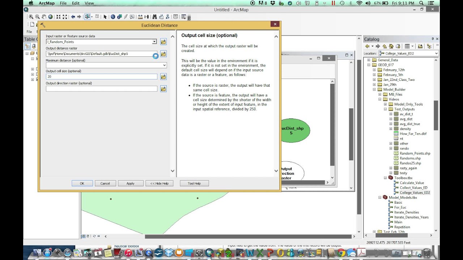Screen dimensions: 463x260
Task: Toggle Catalog contents tree panel icon
Action: tap(429, 46)
